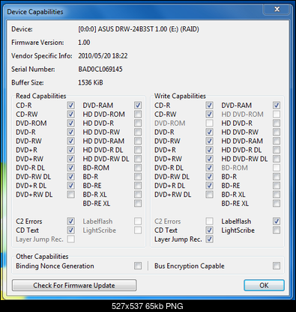The height and width of the screenshot is (312, 296).
Task: Click the 1536 KiB buffer size value
Action: 91,82
